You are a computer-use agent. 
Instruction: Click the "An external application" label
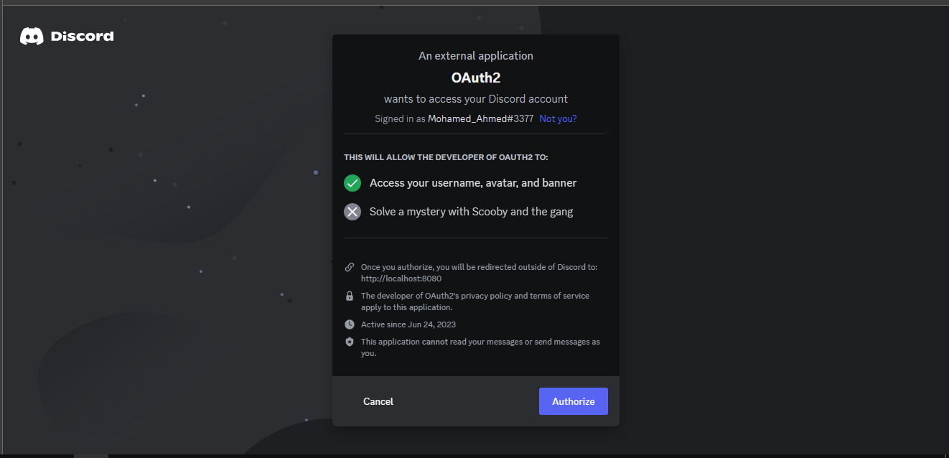click(x=475, y=56)
